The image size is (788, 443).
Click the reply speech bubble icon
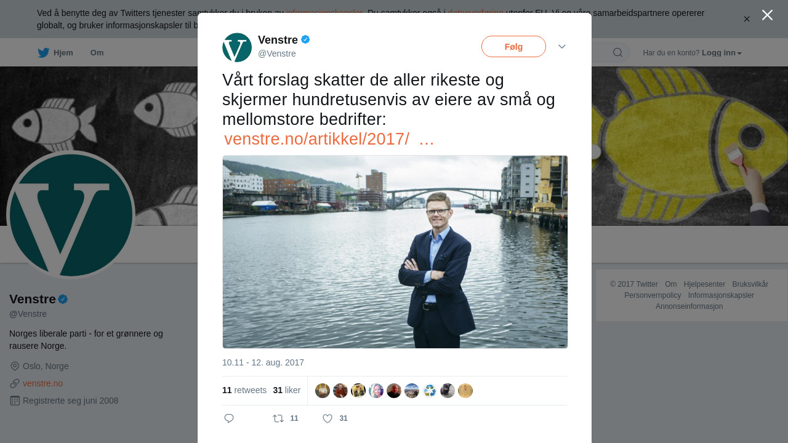(x=229, y=418)
